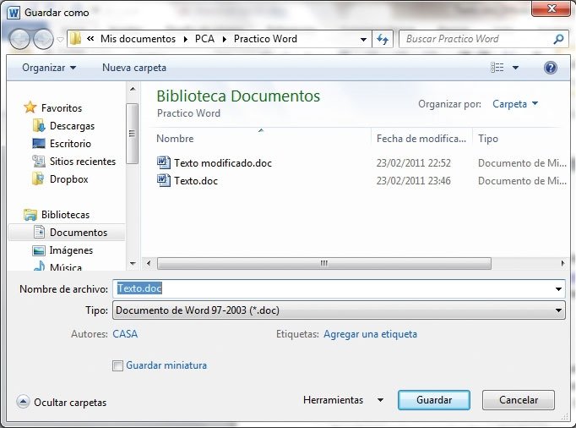The image size is (576, 428).
Task: Click the Ocultar carpetas label
Action: point(70,402)
